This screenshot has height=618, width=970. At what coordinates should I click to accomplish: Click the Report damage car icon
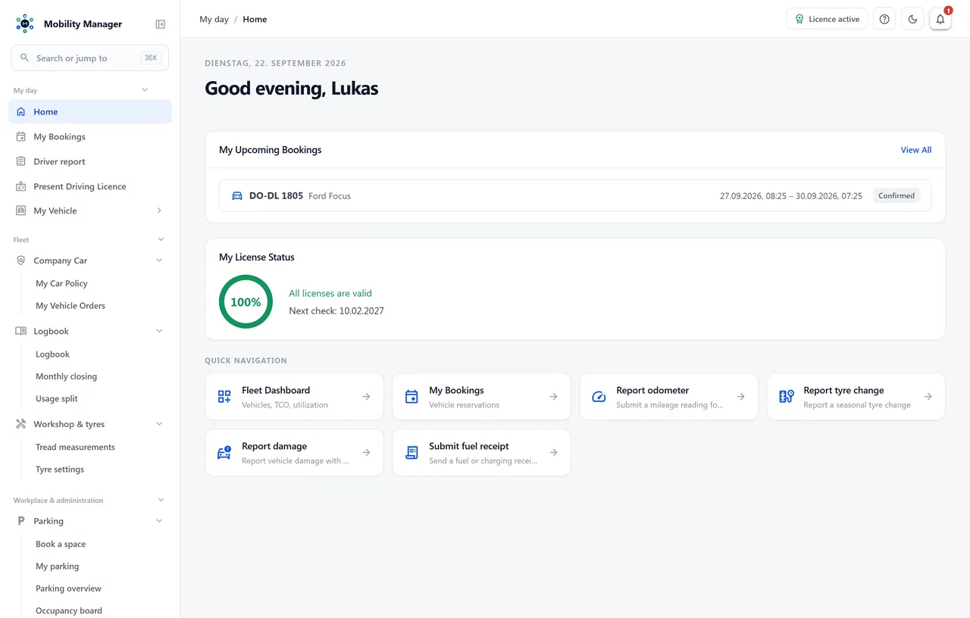click(224, 453)
